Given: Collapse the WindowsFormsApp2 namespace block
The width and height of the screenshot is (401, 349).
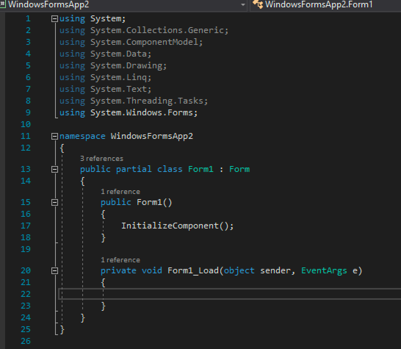Looking at the screenshot, I should 54,136.
